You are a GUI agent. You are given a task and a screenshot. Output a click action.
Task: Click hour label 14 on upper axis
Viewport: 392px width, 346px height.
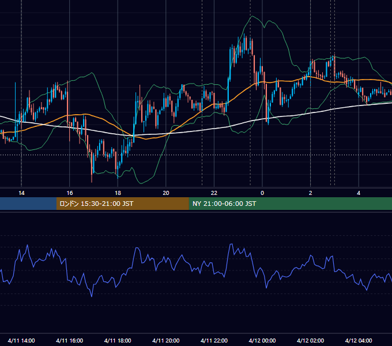[21, 193]
